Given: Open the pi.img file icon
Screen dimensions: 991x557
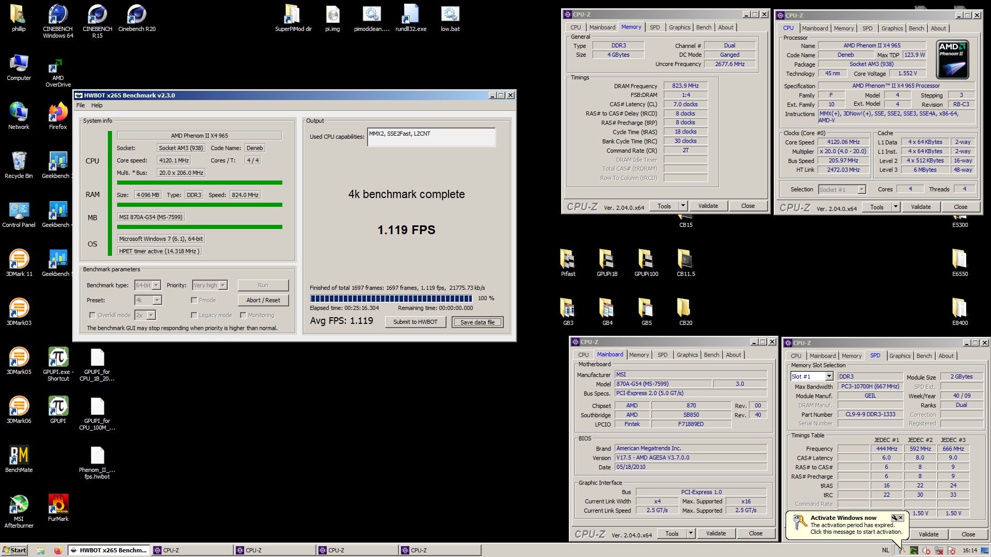Looking at the screenshot, I should point(332,19).
